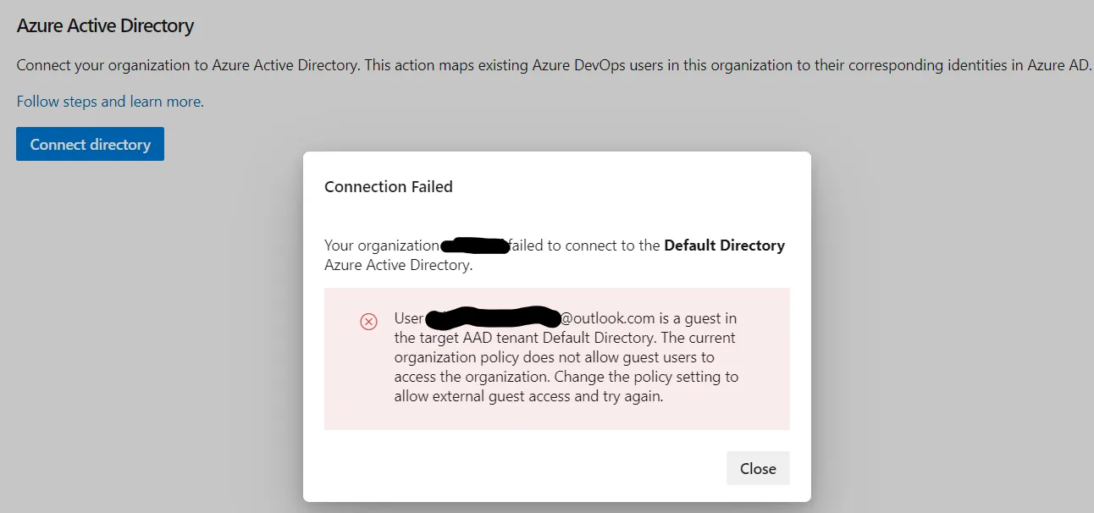Open the Follow steps and learn more link
The image size is (1094, 513).
(110, 102)
